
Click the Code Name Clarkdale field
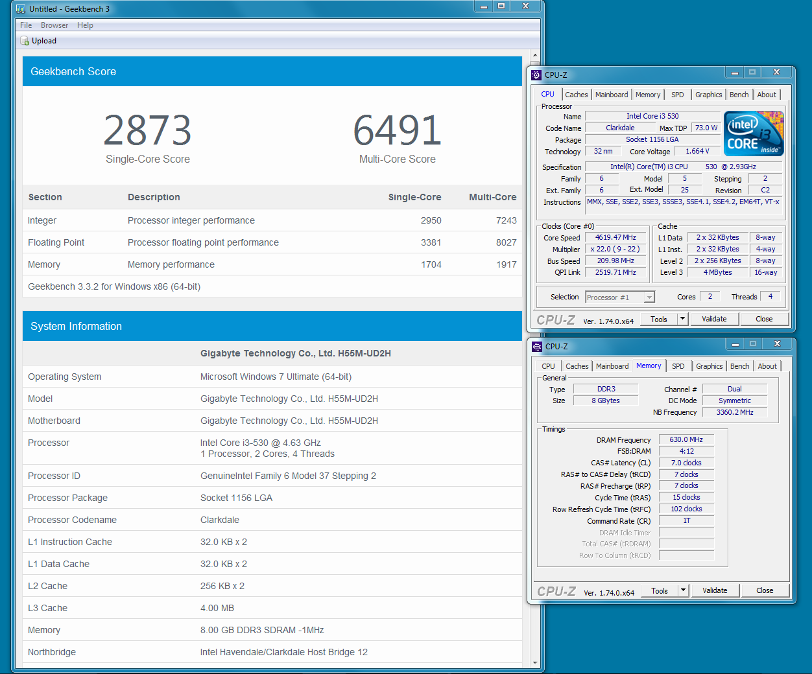click(620, 128)
